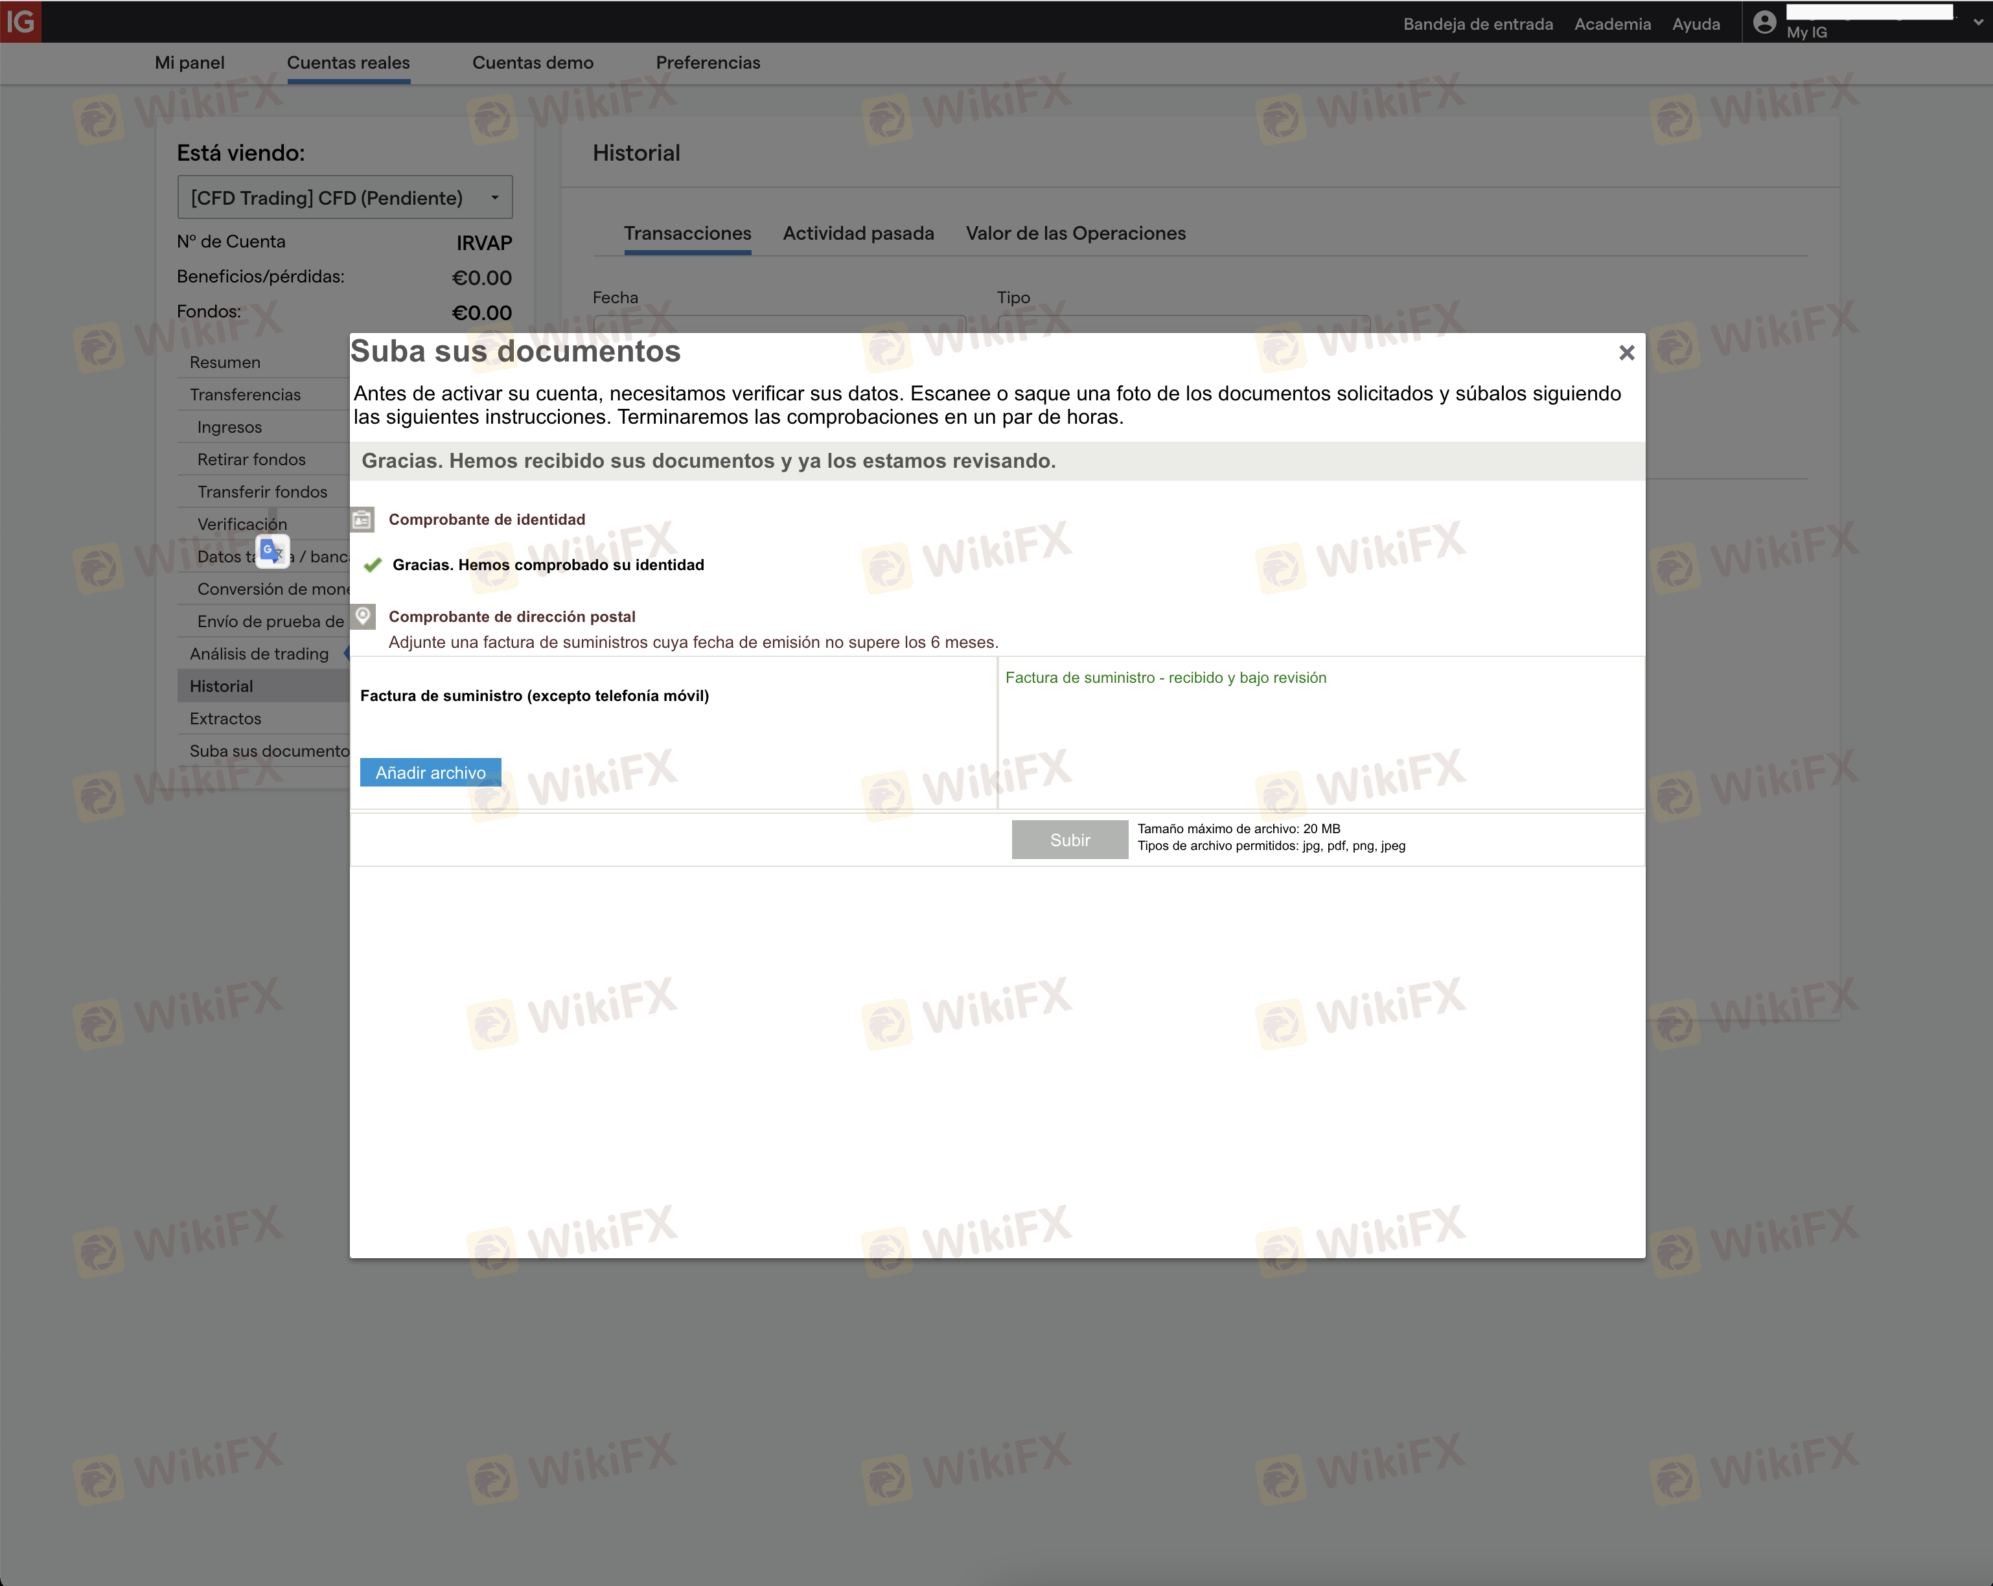
Task: Go to the Mi panel tab
Action: [189, 63]
